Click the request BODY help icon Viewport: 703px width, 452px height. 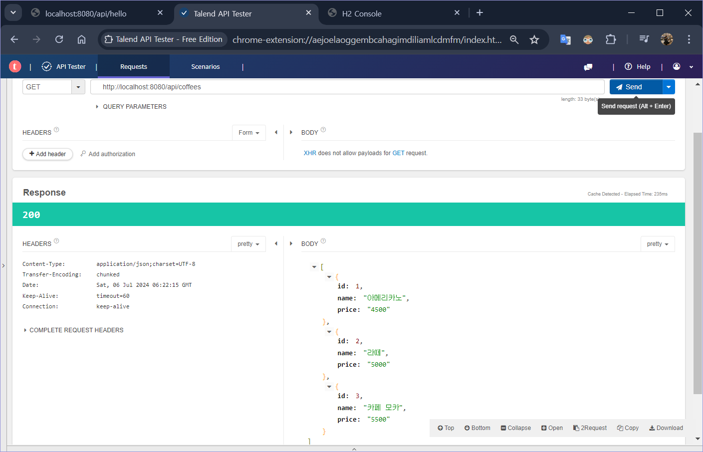coord(323,130)
